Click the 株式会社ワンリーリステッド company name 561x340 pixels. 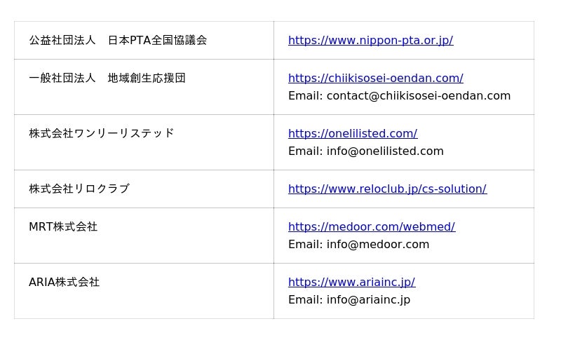pos(101,134)
